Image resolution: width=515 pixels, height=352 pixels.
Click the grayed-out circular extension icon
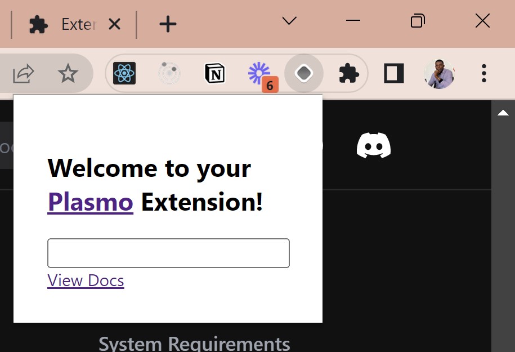(169, 73)
